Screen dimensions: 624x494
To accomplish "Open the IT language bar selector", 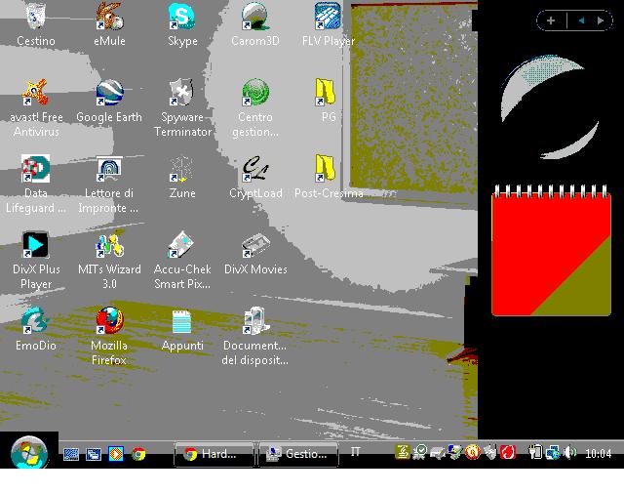I will (356, 453).
